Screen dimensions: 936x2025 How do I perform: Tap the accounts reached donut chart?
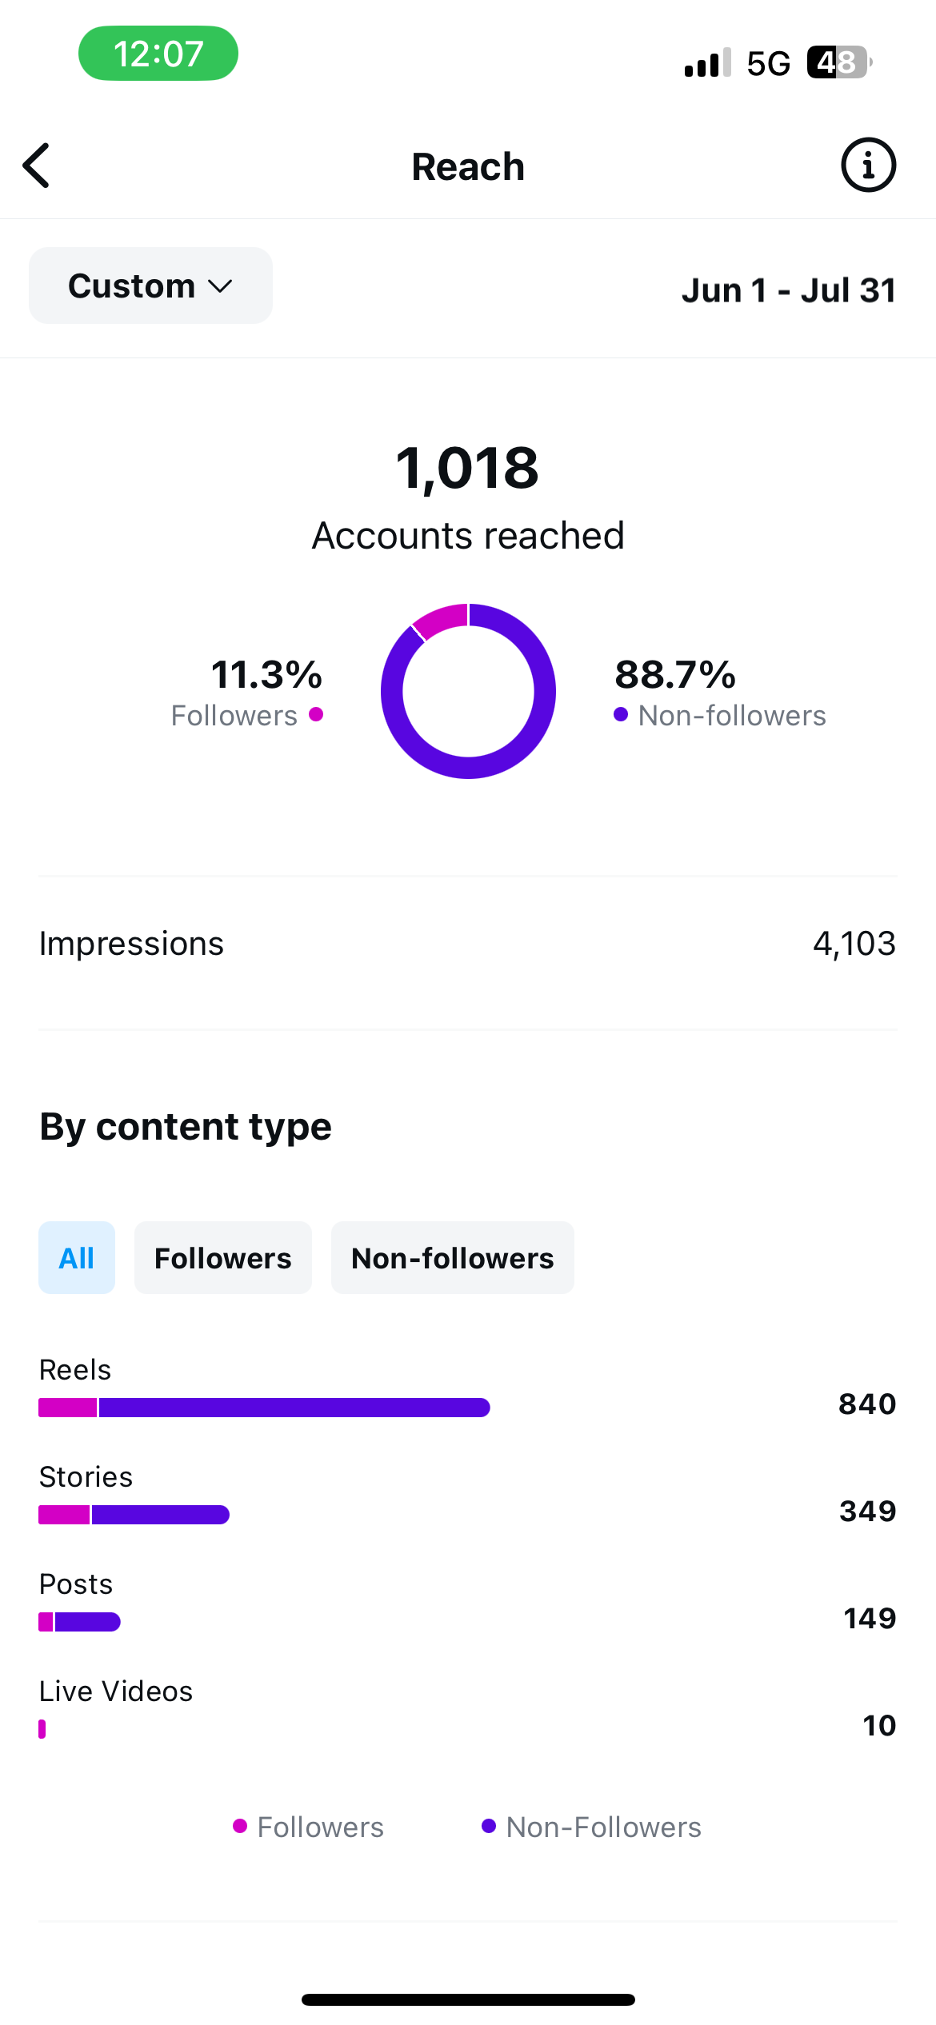coord(468,691)
